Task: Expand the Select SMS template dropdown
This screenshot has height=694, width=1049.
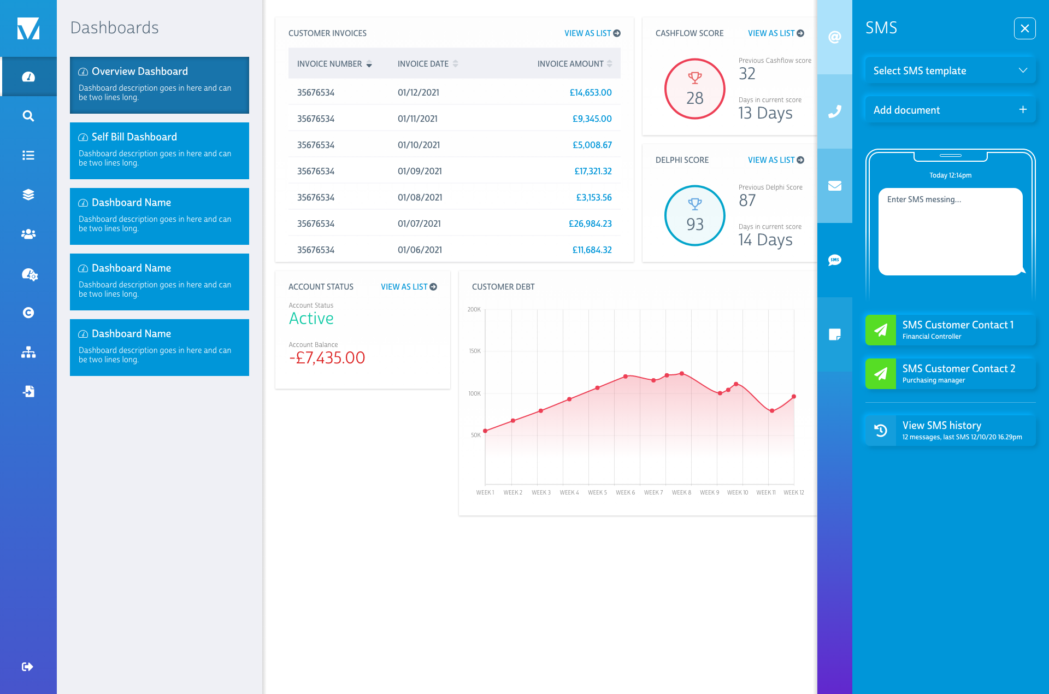Action: 950,70
